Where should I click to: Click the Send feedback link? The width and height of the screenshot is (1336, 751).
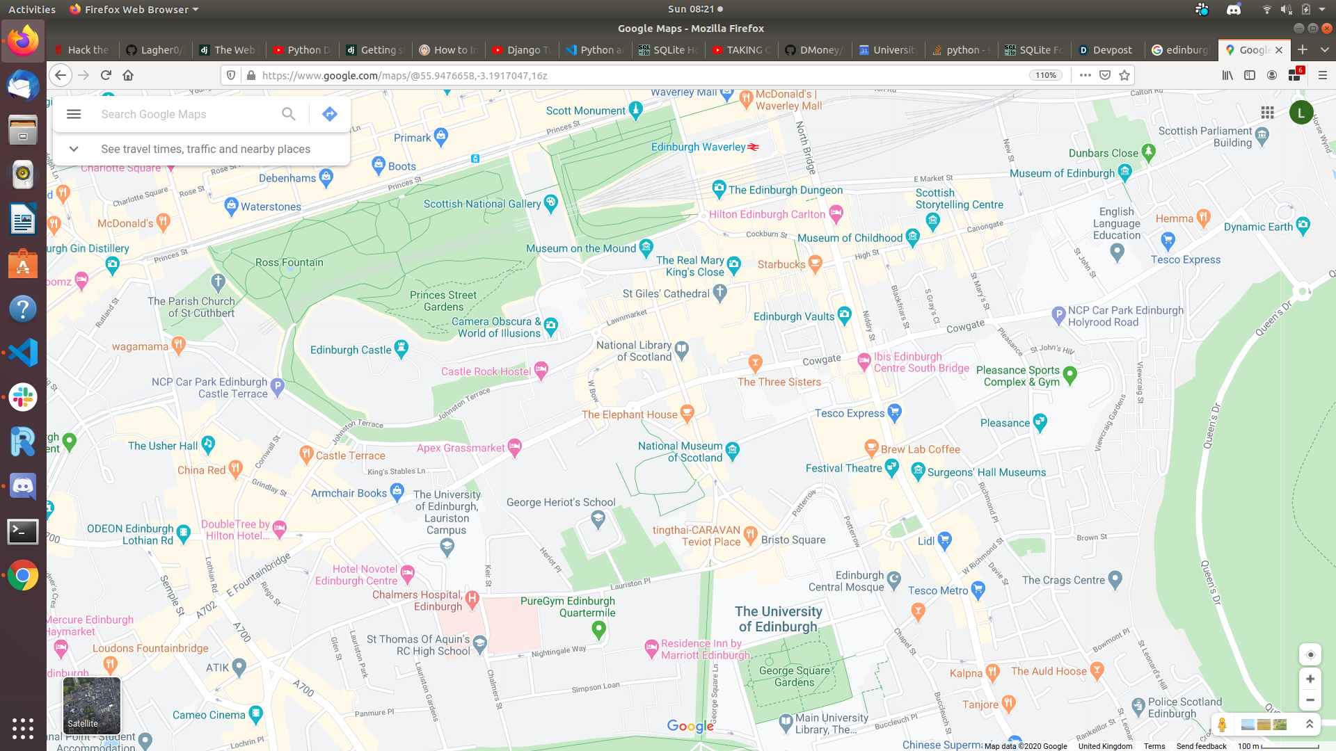click(x=1201, y=746)
